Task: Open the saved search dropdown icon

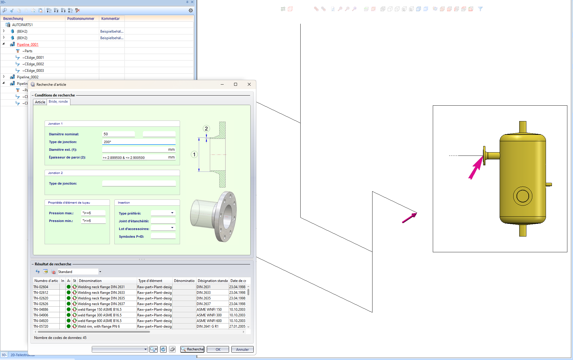Action: (x=153, y=349)
